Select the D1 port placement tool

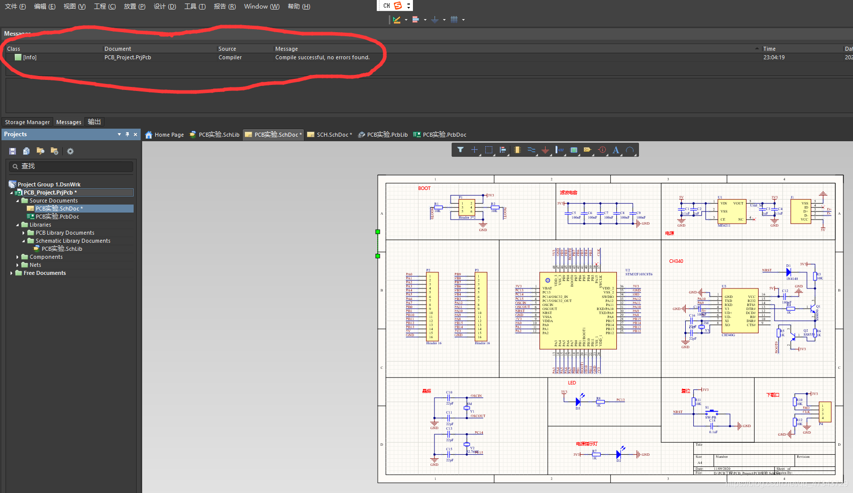(587, 150)
